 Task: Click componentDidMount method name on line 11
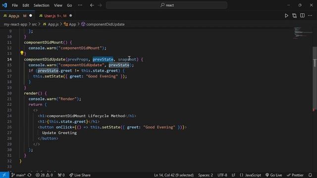click(x=44, y=43)
